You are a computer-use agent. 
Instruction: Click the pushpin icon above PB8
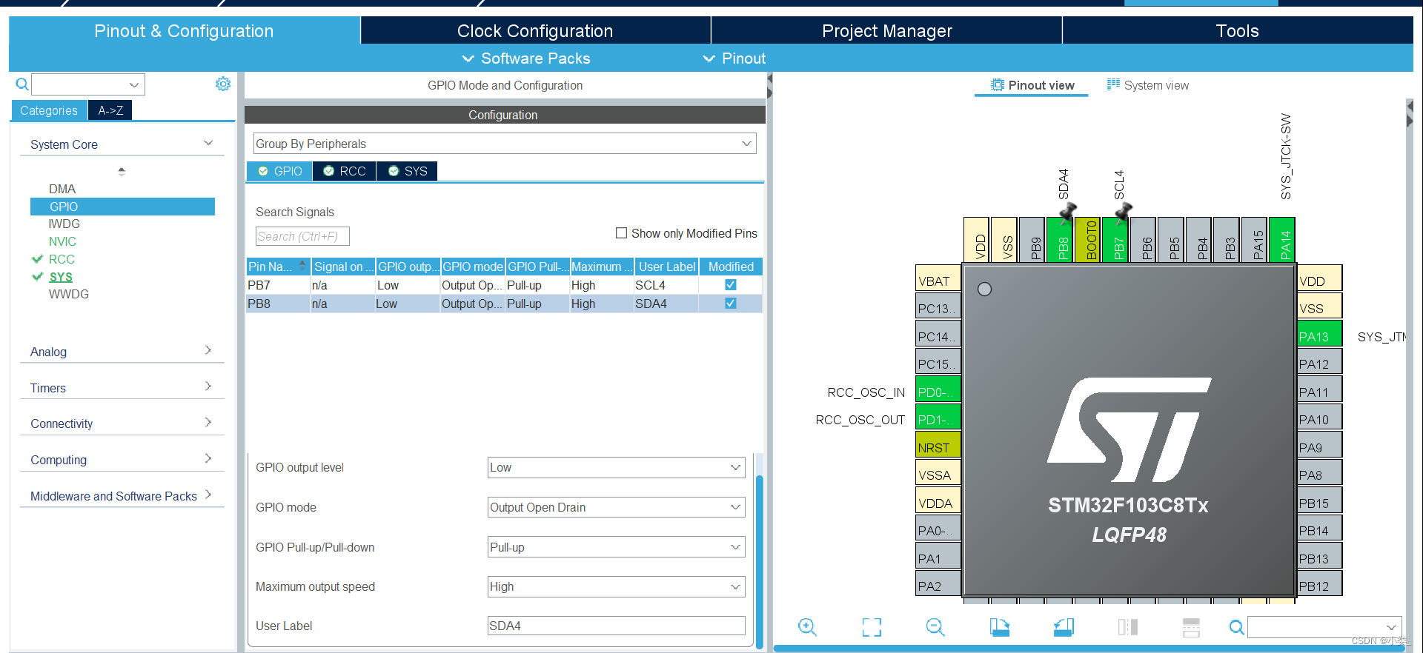click(x=1067, y=212)
